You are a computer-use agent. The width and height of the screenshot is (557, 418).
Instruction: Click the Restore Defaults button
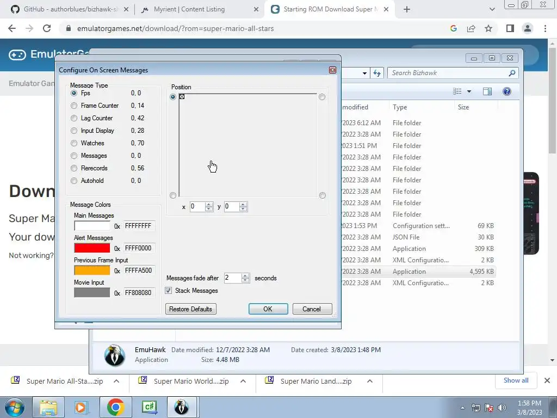(x=191, y=309)
